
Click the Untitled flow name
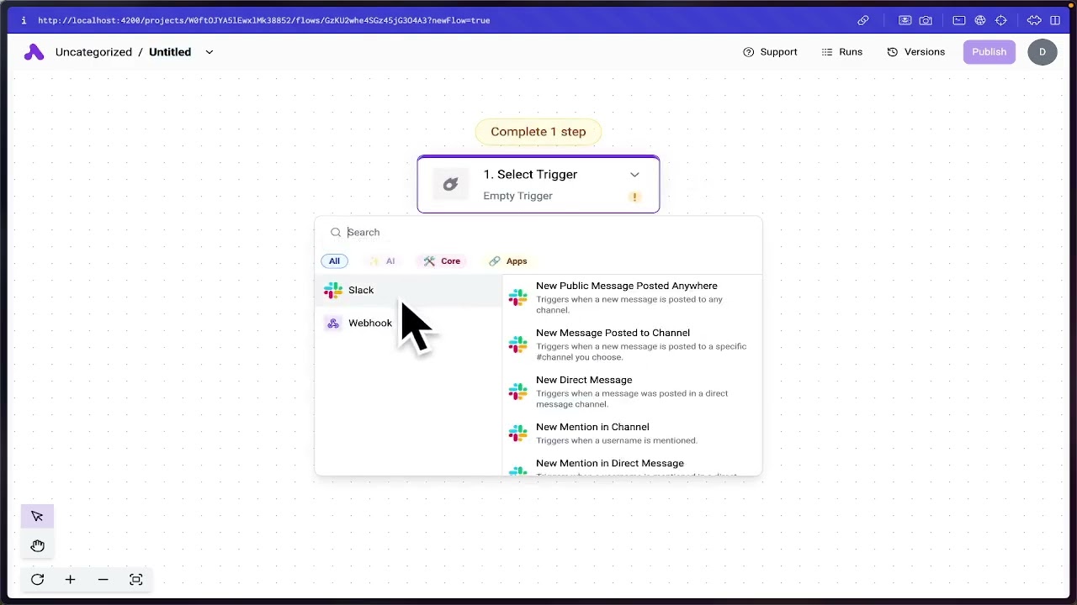point(170,52)
